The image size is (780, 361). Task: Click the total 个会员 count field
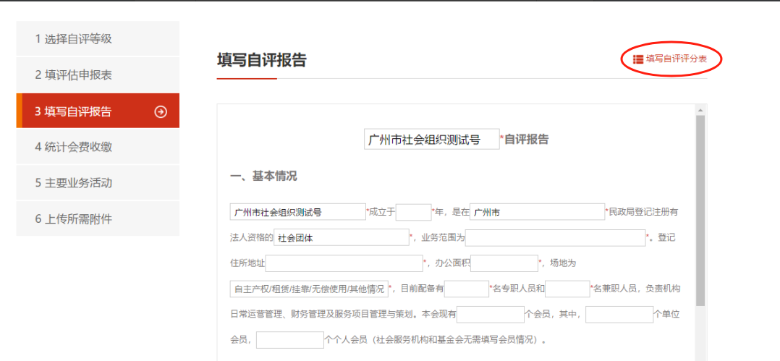[x=491, y=314]
